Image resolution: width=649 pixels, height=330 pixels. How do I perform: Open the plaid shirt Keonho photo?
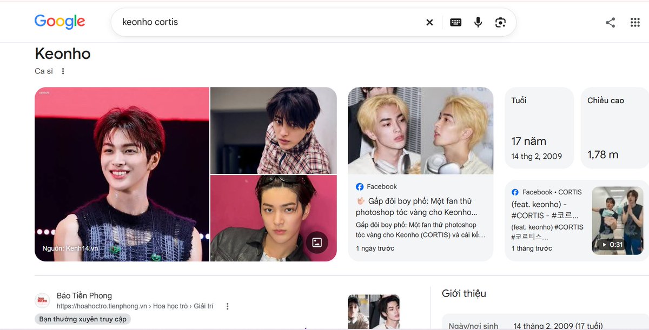pos(273,130)
